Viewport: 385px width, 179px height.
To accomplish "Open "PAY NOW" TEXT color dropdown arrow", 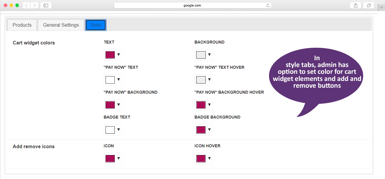I will coord(118,80).
